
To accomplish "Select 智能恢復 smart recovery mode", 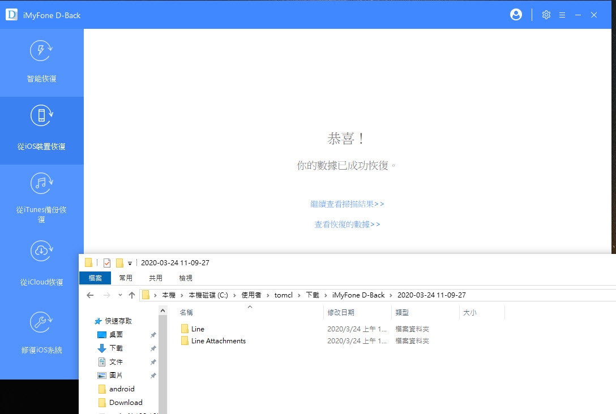I will [41, 62].
